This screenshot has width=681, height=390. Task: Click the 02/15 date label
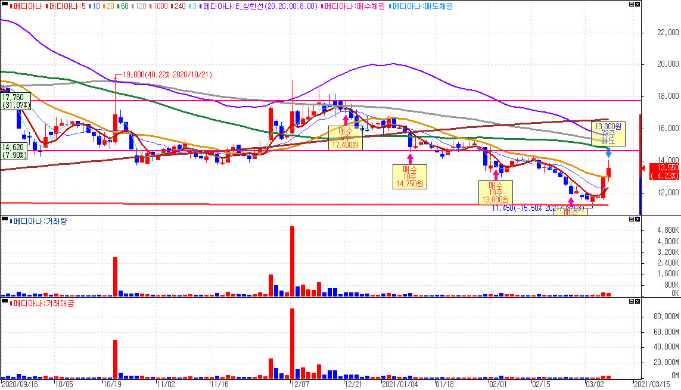(541, 385)
